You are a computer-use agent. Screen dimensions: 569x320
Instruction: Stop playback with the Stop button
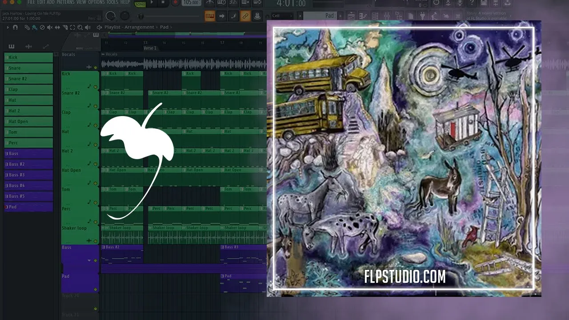click(163, 3)
